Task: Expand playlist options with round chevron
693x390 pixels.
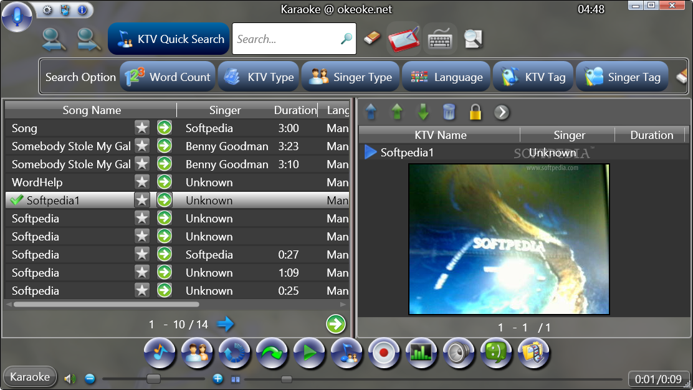Action: coord(502,112)
